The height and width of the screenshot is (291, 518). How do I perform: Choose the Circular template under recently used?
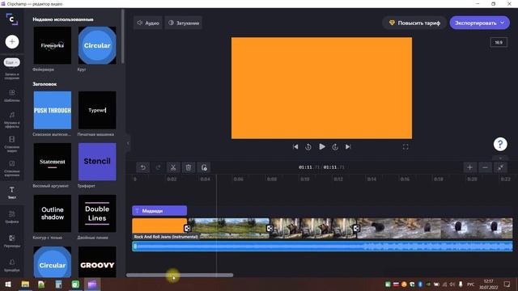coord(97,45)
